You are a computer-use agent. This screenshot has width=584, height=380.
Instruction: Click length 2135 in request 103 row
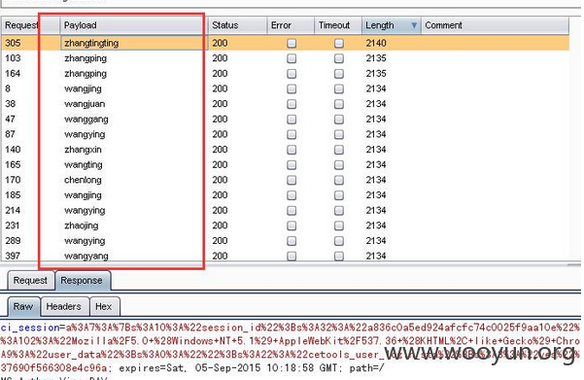pos(376,58)
